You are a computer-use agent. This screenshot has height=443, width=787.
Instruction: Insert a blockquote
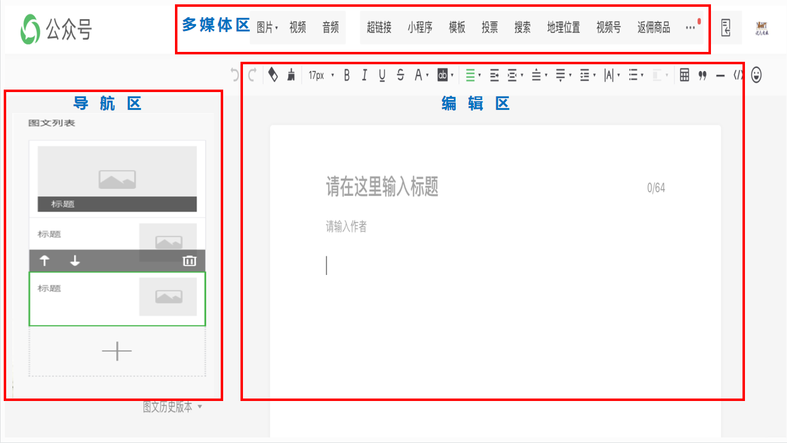[702, 74]
